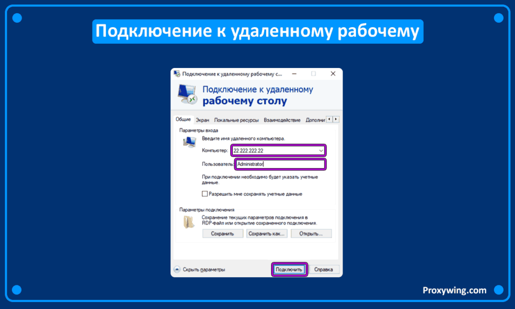Minimize the remote desktop window
This screenshot has height=309, width=515.
click(294, 73)
